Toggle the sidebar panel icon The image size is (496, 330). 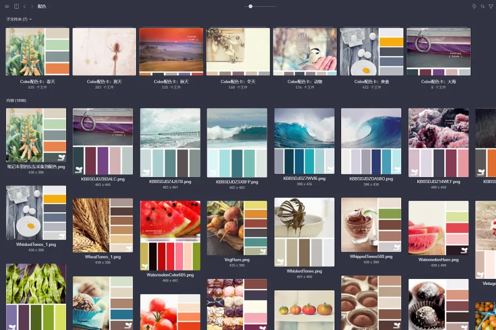tap(17, 7)
